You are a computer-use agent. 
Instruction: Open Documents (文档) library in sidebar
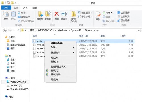coord(11,63)
